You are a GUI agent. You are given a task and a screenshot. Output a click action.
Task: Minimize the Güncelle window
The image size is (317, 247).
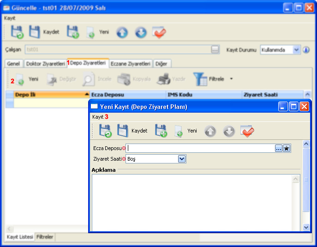click(287, 8)
